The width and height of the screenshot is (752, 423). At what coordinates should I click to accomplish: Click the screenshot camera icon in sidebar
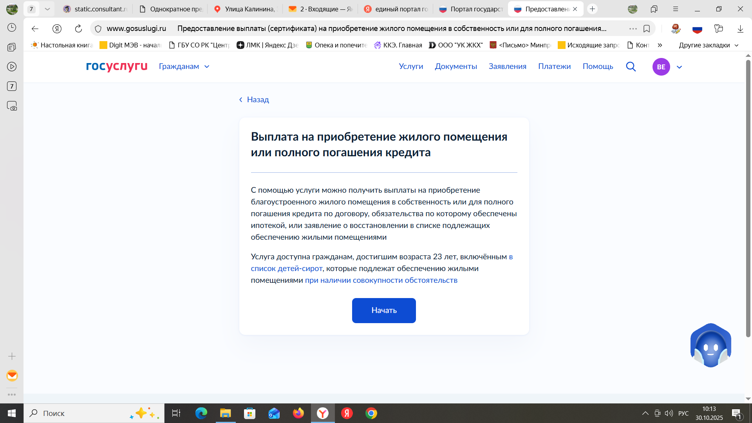click(x=12, y=106)
